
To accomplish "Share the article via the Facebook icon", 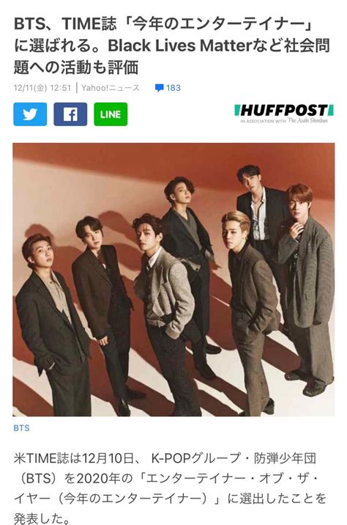I will pos(70,114).
